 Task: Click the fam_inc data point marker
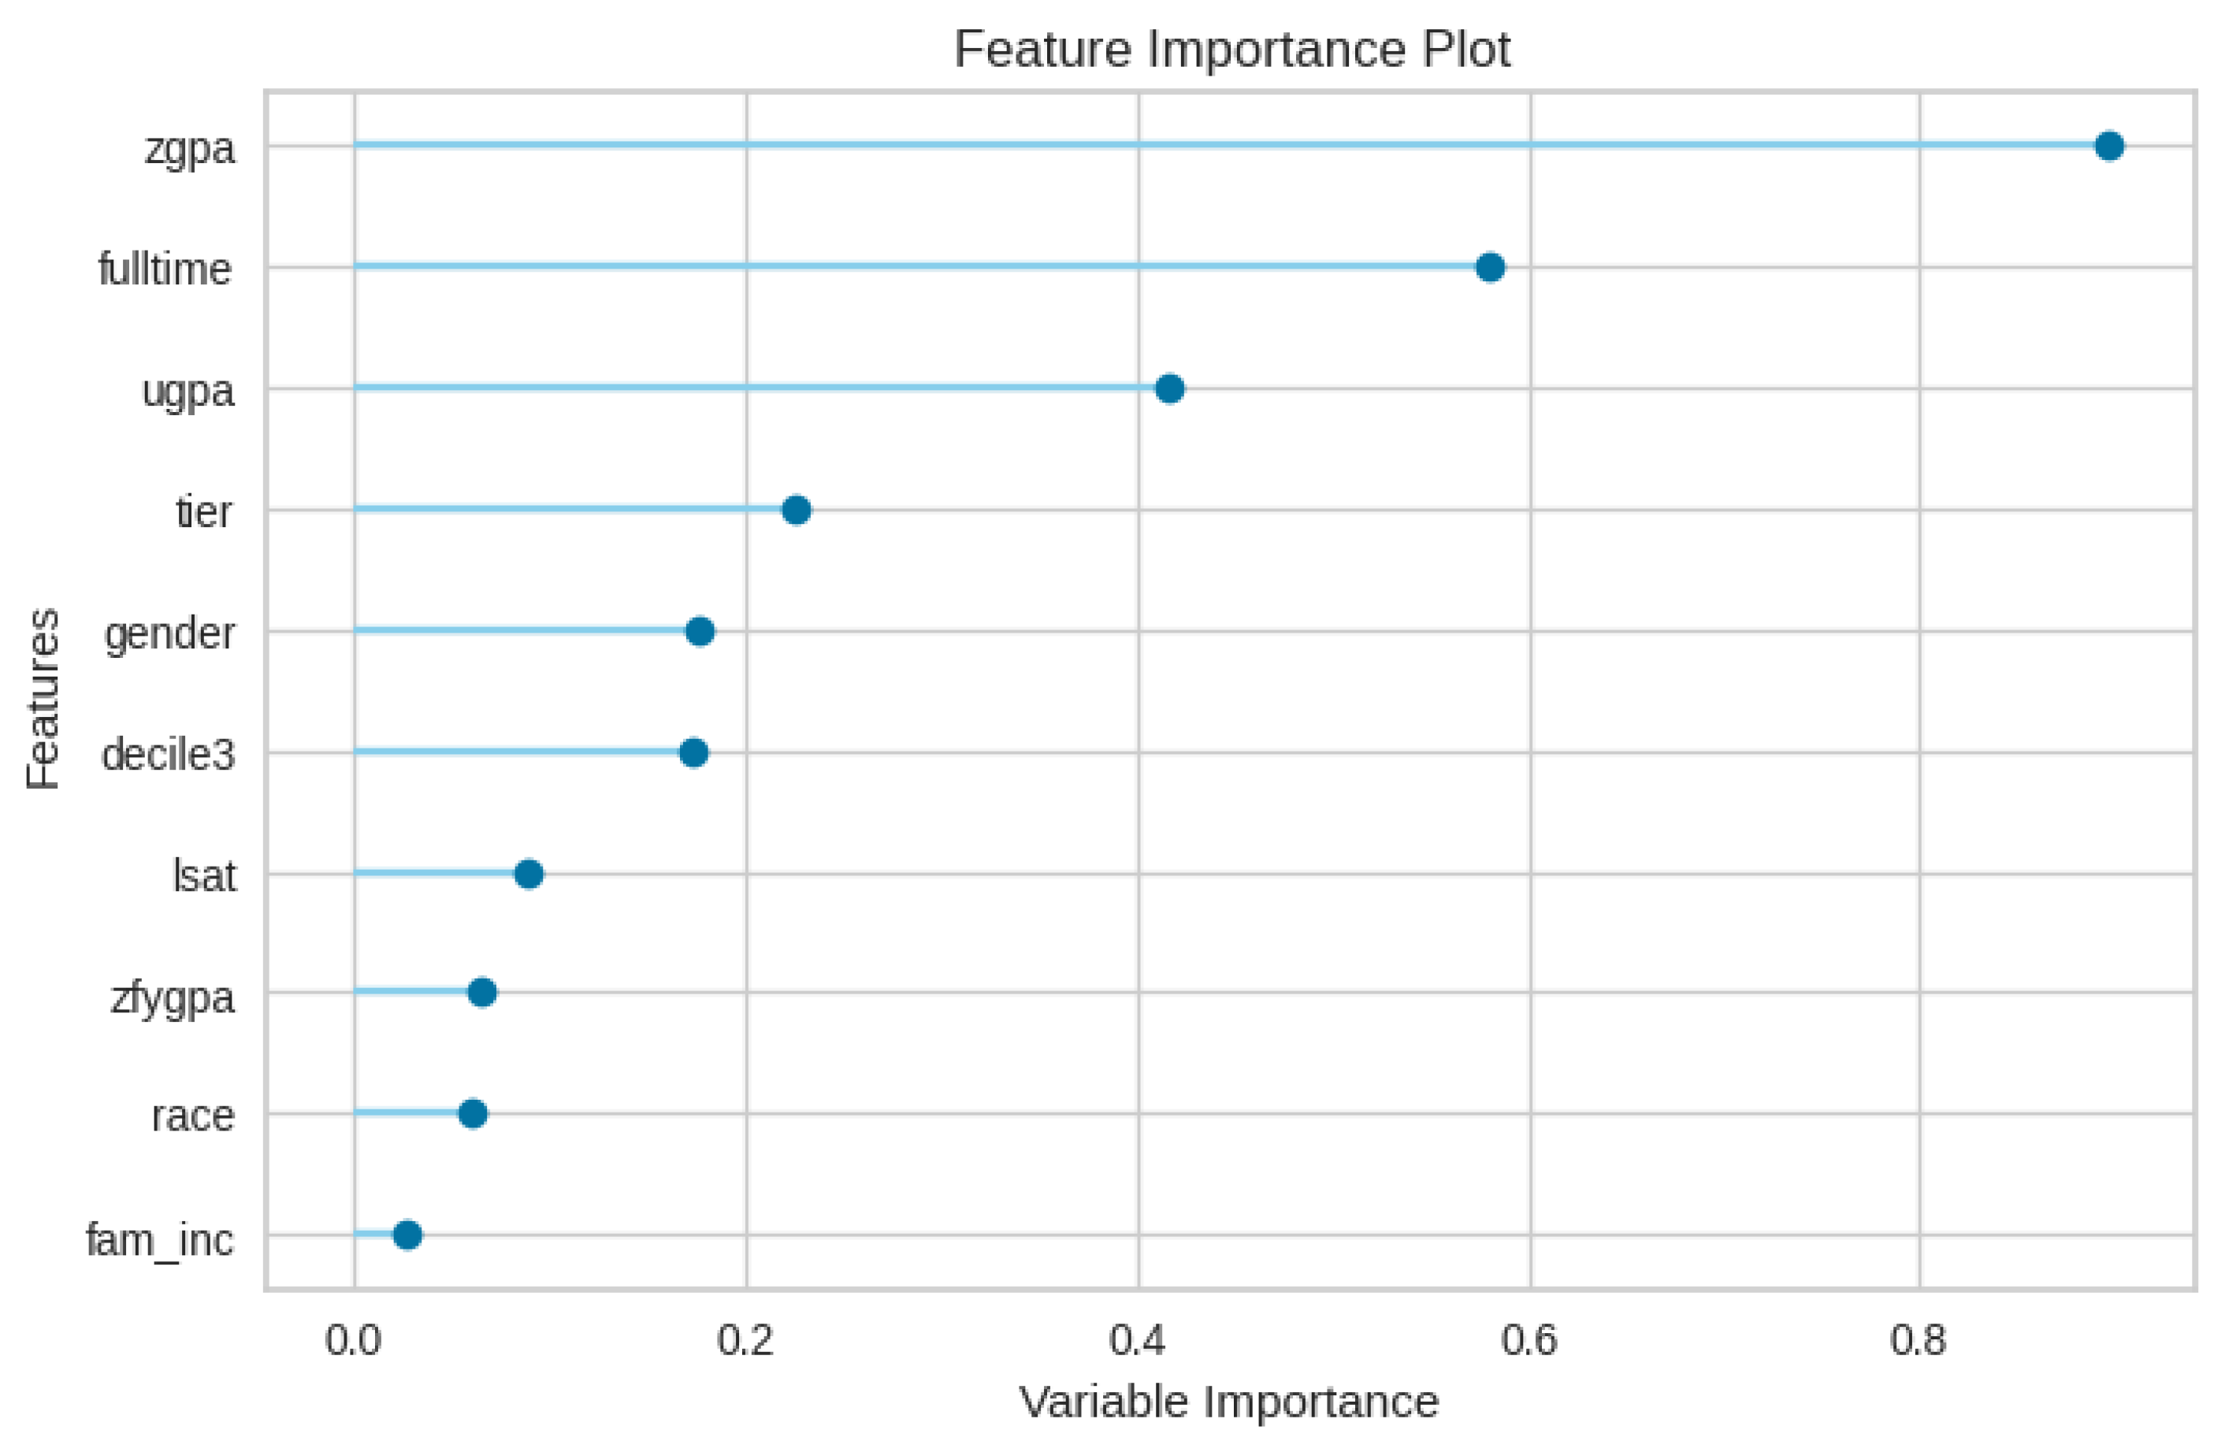407,1235
